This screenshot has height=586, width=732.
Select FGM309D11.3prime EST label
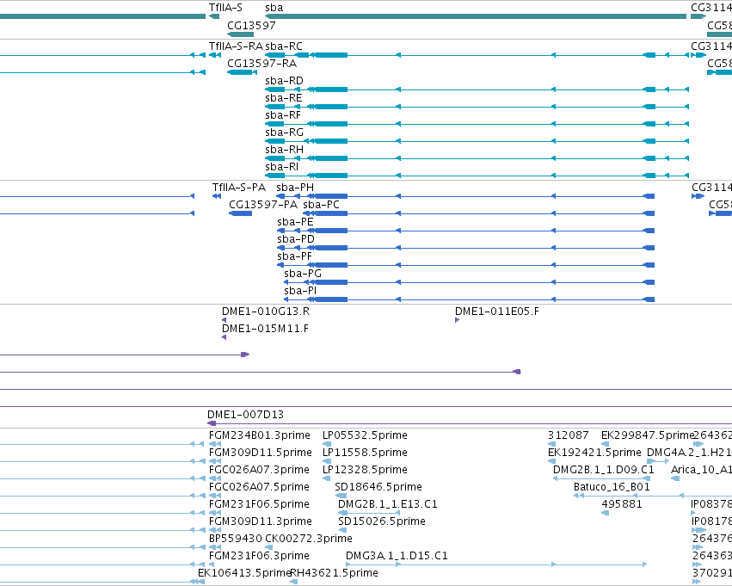coord(260,522)
